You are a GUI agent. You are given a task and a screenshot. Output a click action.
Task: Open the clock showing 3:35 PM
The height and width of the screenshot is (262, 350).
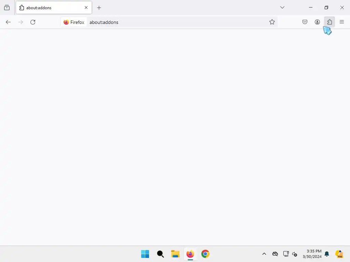(x=312, y=254)
